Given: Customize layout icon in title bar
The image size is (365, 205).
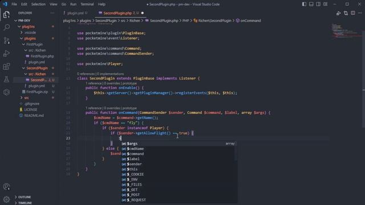Looking at the screenshot, I should [326, 4].
